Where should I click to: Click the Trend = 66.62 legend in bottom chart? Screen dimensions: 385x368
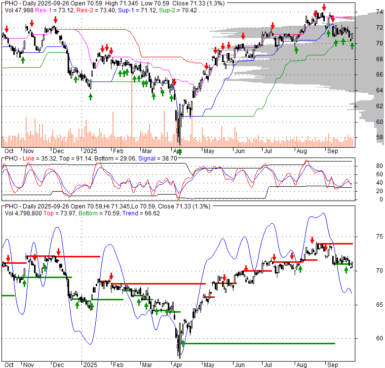(141, 213)
